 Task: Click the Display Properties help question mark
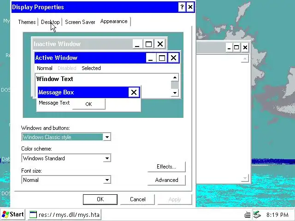point(182,7)
